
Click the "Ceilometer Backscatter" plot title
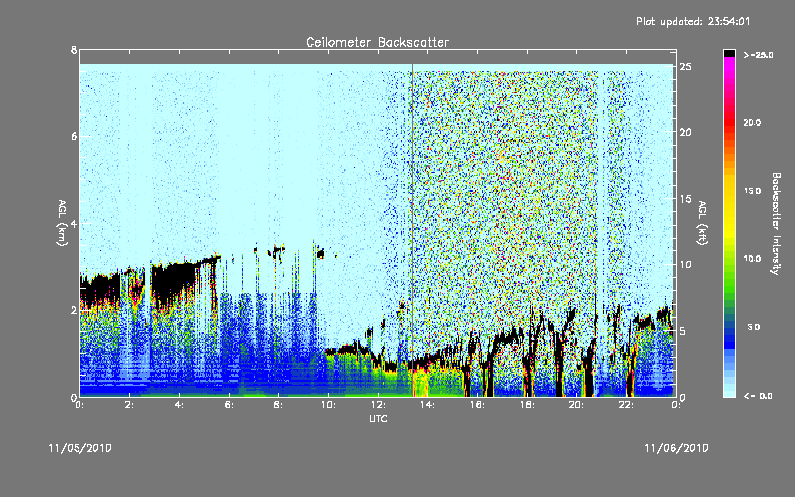pos(378,42)
